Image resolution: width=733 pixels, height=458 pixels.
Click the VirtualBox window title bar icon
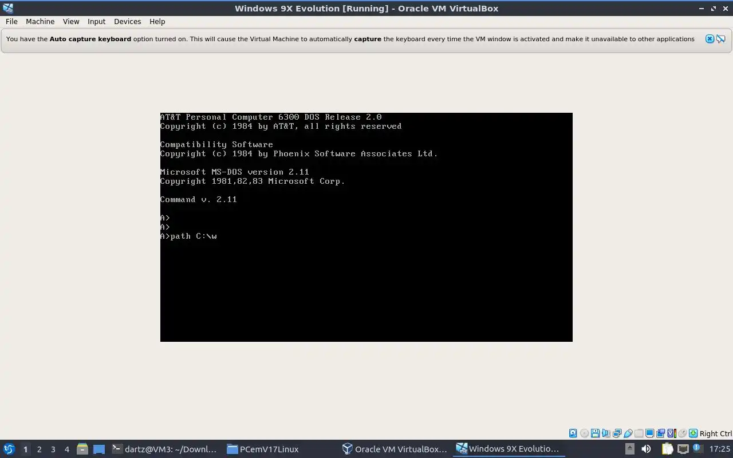8,8
